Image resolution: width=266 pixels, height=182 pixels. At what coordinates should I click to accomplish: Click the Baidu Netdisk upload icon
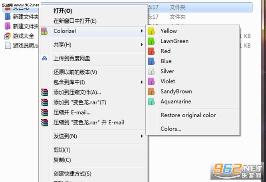[44, 58]
